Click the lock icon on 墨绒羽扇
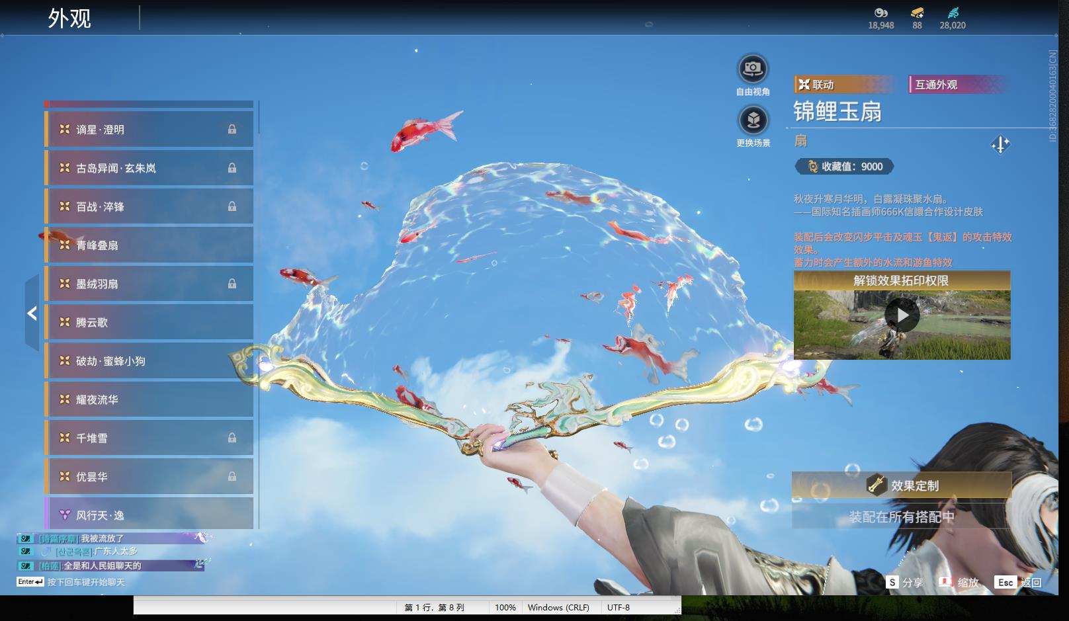Screen dimensions: 1069x621 pos(232,284)
